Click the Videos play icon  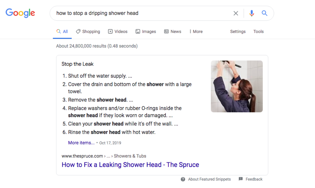click(110, 31)
